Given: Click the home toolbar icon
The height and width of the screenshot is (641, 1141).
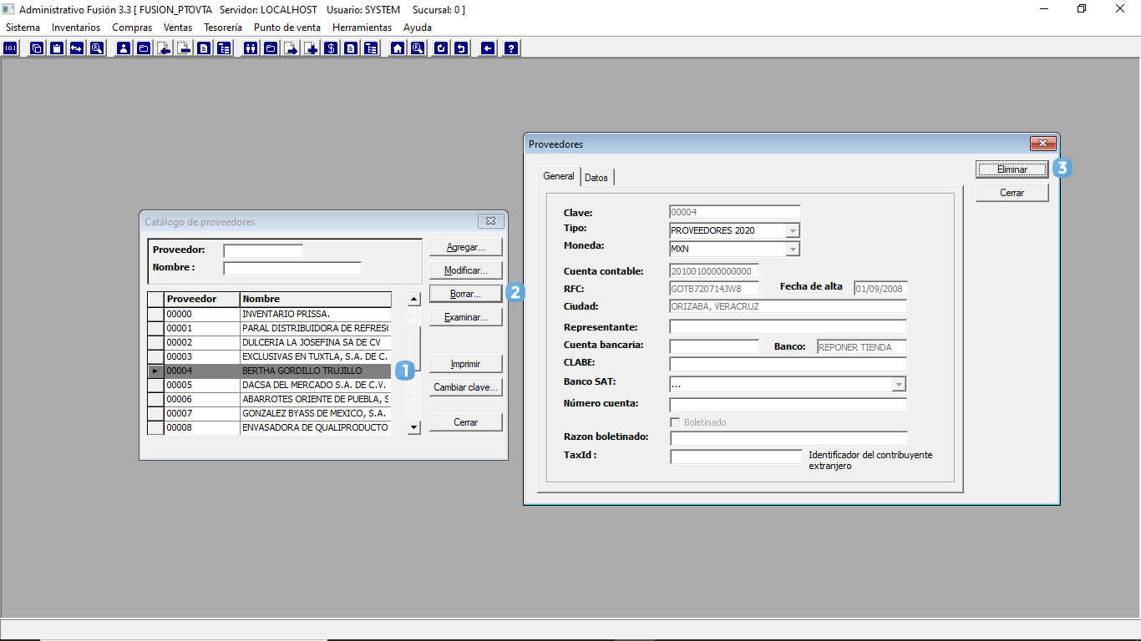Looking at the screenshot, I should (398, 48).
